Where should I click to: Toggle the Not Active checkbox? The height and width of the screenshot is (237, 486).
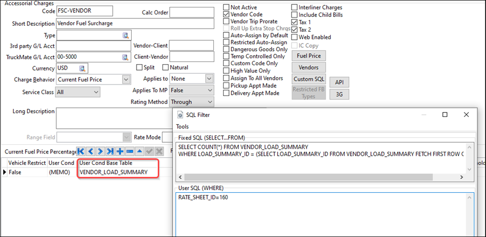tap(227, 7)
